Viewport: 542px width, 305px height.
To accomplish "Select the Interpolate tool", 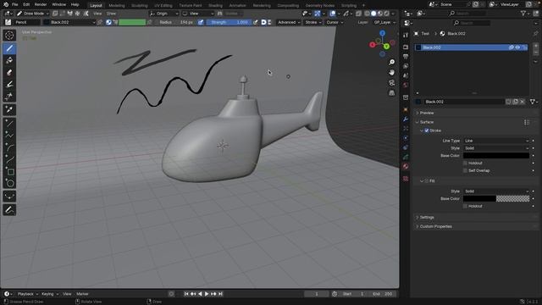I will coord(9,197).
